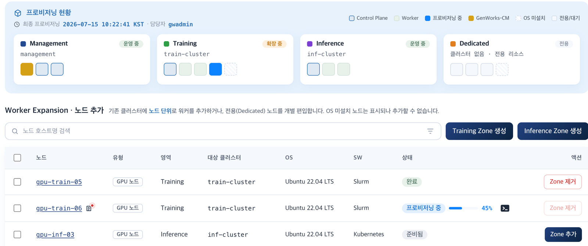This screenshot has width=588, height=246.
Task: Click the 노드 column header
Action: point(41,158)
